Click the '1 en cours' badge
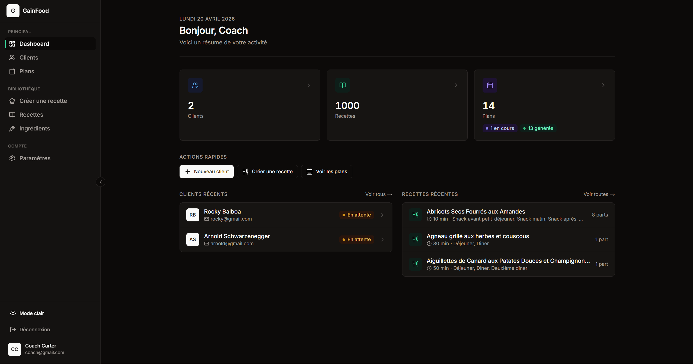The width and height of the screenshot is (693, 364). pos(500,128)
